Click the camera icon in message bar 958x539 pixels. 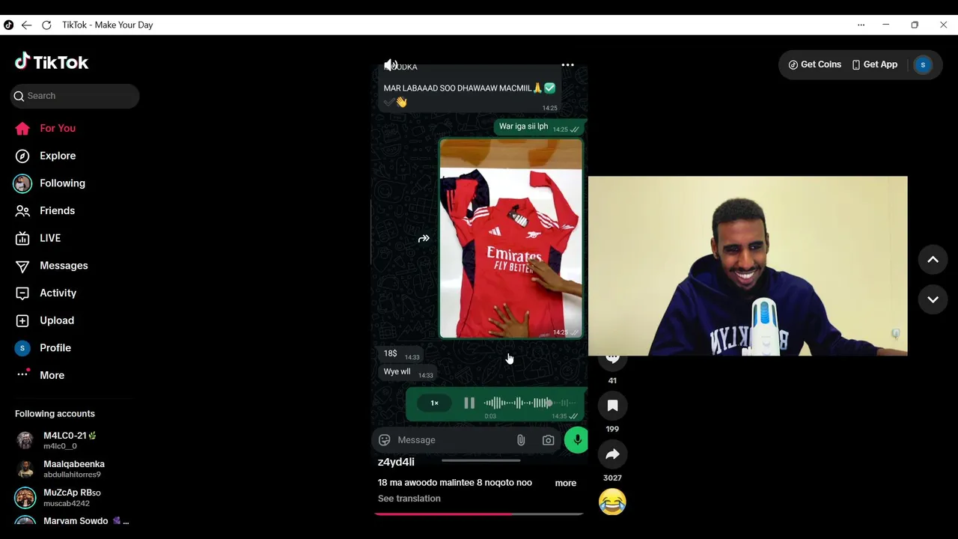(548, 440)
